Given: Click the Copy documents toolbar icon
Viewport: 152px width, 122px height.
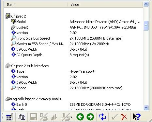Looking at the screenshot, I should coord(22,117).
